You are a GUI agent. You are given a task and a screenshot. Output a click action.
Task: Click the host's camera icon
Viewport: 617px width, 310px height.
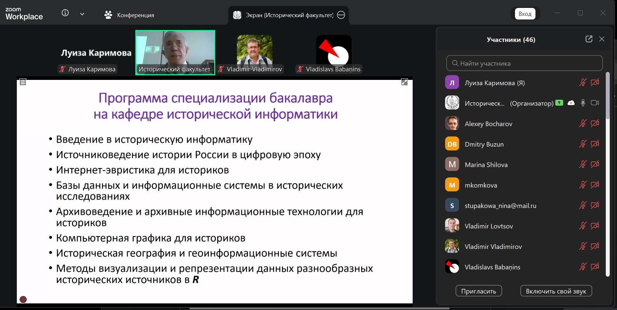[595, 103]
